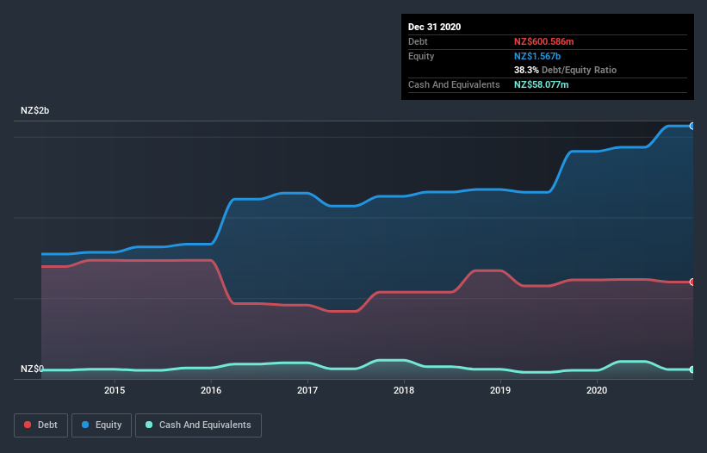Screen dimensions: 707x453
Task: Toggle the Cash And Equivalents legend button
Action: pos(198,425)
